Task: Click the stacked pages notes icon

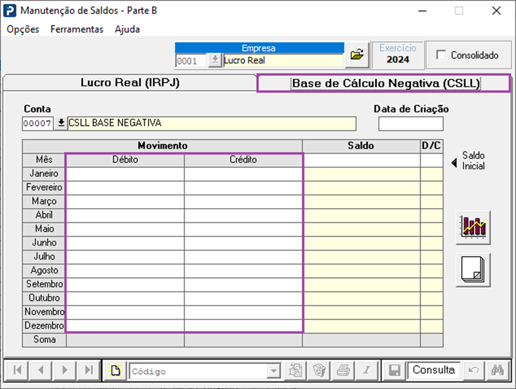Action: coord(473,270)
